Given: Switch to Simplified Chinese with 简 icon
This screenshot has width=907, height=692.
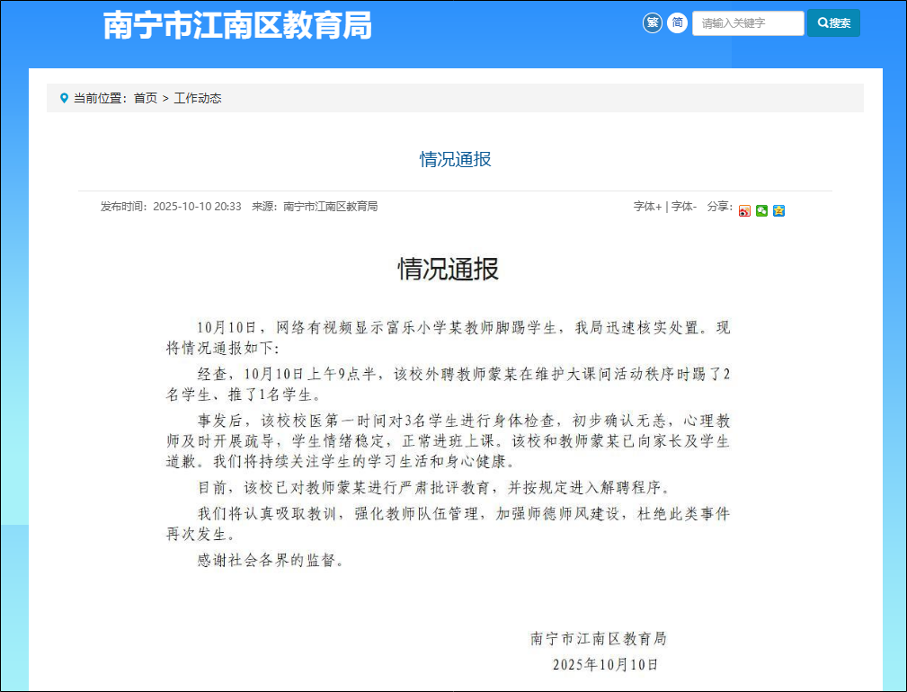Looking at the screenshot, I should click(x=678, y=23).
